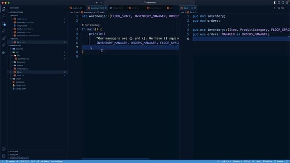Screen dimensions: 290x163
Task: Open Explorer panel more actions ellipsis
Action: [x=64, y=8]
